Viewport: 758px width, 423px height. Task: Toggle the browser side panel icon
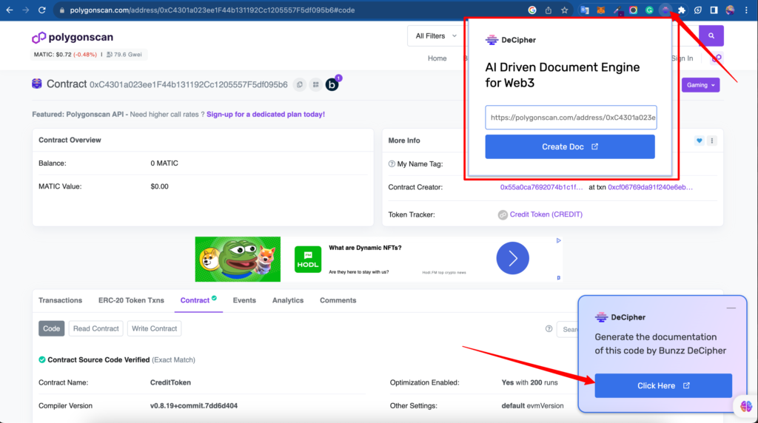click(714, 10)
